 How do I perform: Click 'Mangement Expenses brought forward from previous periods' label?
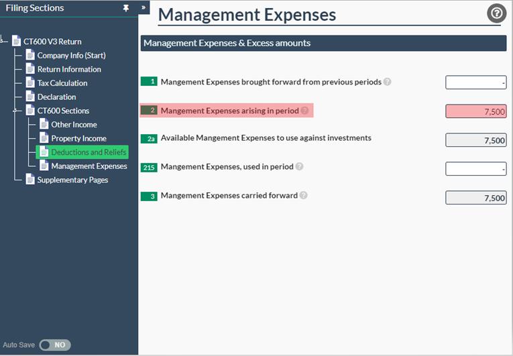(x=271, y=82)
